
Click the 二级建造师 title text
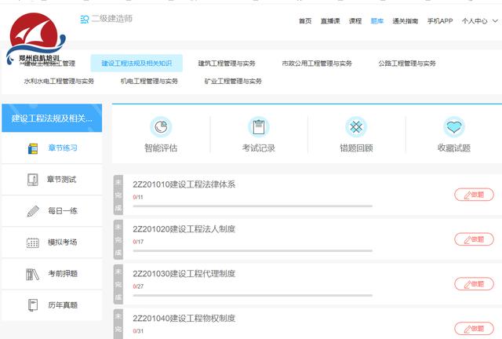[112, 19]
